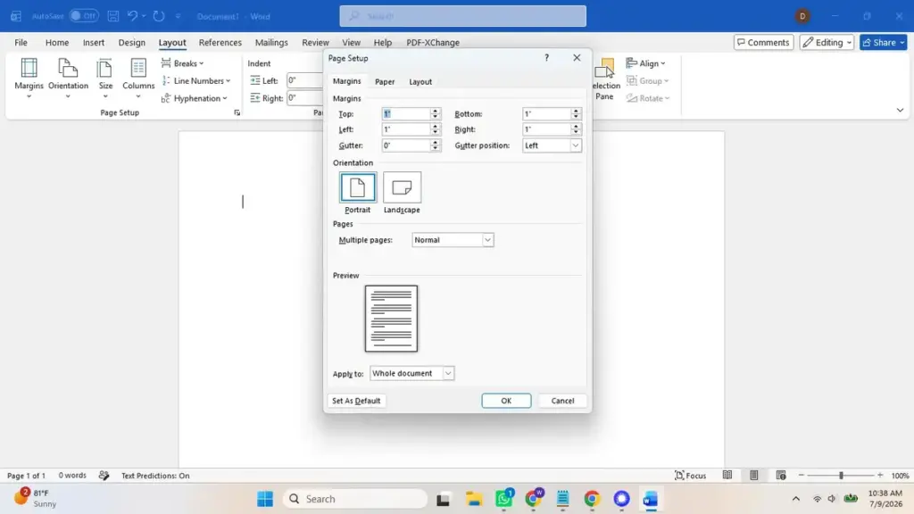Click the Share button
Image resolution: width=914 pixels, height=514 pixels.
point(883,42)
